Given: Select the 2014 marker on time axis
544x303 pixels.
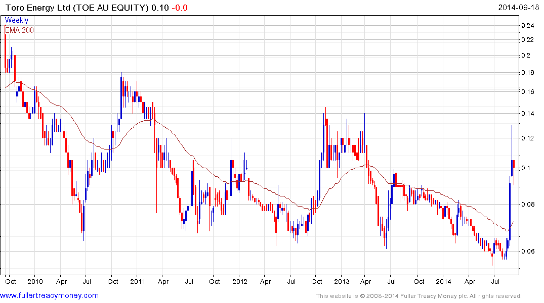Looking at the screenshot, I should (x=444, y=281).
